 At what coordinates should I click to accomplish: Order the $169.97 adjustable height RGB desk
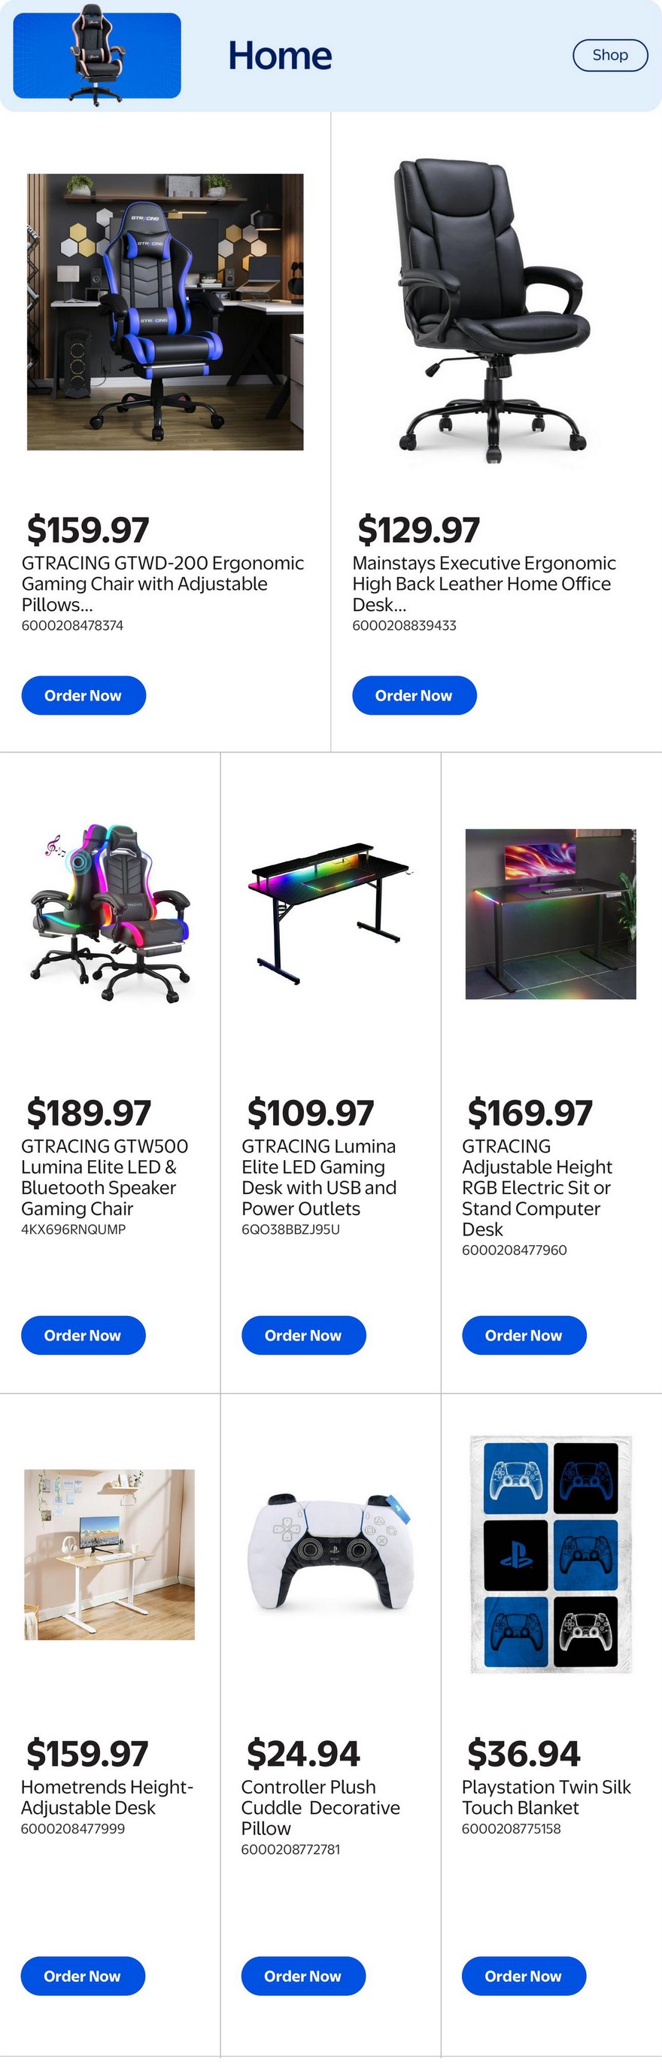(524, 1335)
